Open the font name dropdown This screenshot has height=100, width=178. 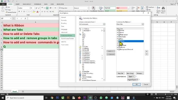(x=29, y=8)
